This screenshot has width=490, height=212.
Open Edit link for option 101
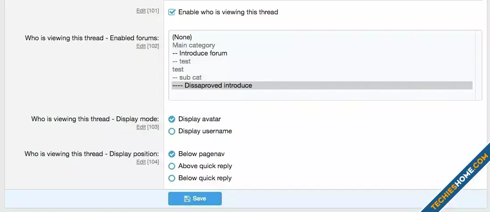point(141,11)
